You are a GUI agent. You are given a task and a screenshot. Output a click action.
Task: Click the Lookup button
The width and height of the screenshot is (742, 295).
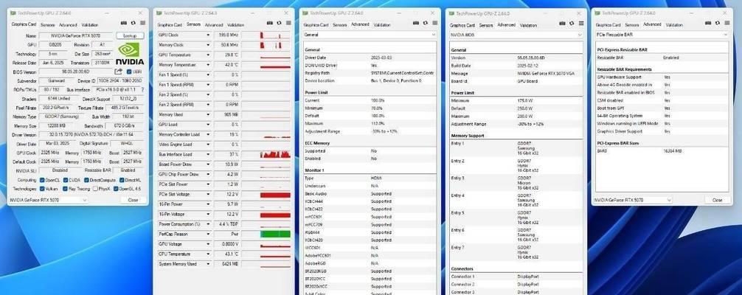(130, 35)
